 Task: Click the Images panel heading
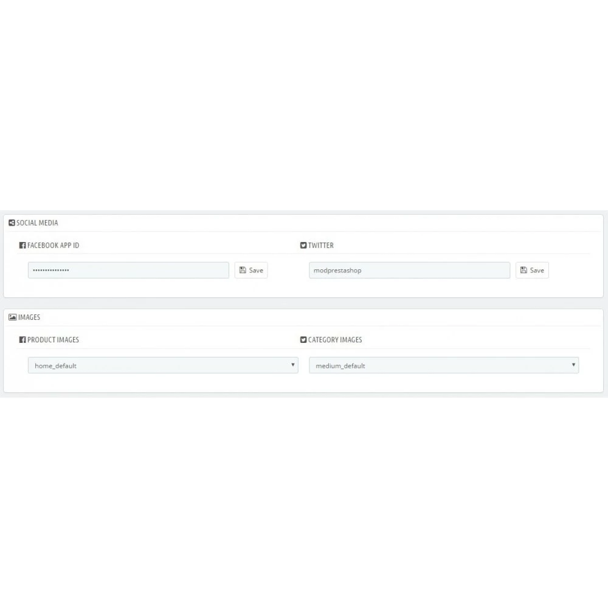coord(29,317)
